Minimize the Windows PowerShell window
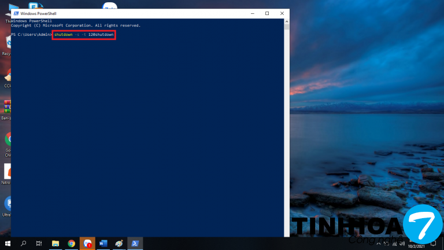This screenshot has height=250, width=444. click(x=252, y=13)
